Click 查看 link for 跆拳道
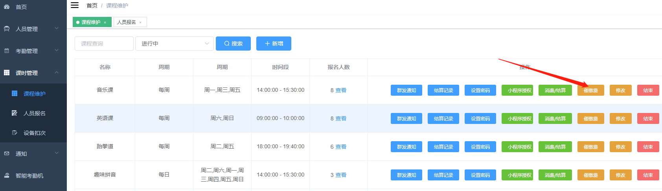662x191 pixels. (x=341, y=147)
